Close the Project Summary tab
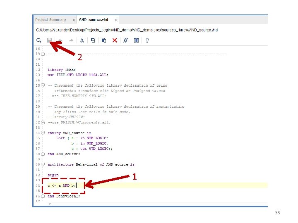 coord(74,20)
